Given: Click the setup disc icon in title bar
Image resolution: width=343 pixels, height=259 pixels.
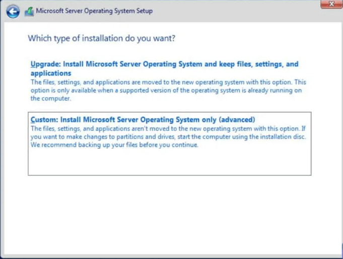Looking at the screenshot, I should 29,11.
